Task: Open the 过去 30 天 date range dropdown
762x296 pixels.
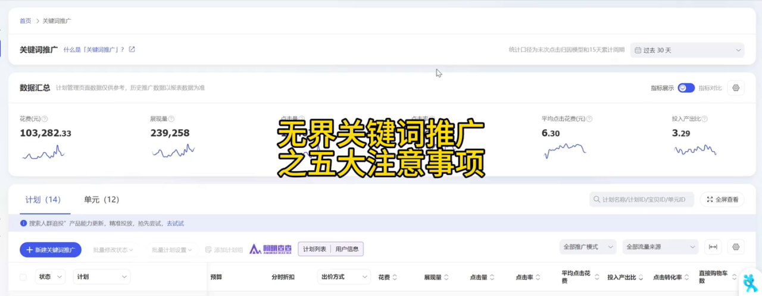Action: [x=687, y=51]
